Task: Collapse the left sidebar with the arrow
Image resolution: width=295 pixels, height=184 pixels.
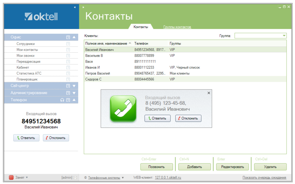Action: coord(74,7)
